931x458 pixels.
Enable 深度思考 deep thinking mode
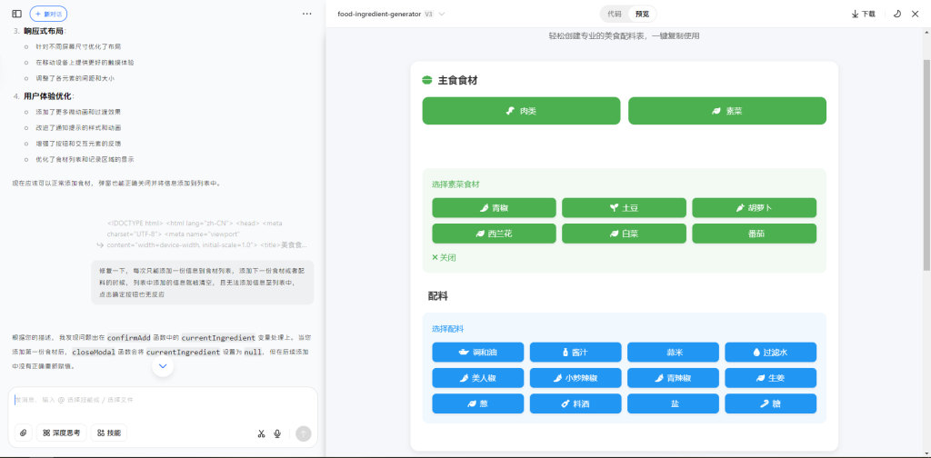(x=62, y=433)
